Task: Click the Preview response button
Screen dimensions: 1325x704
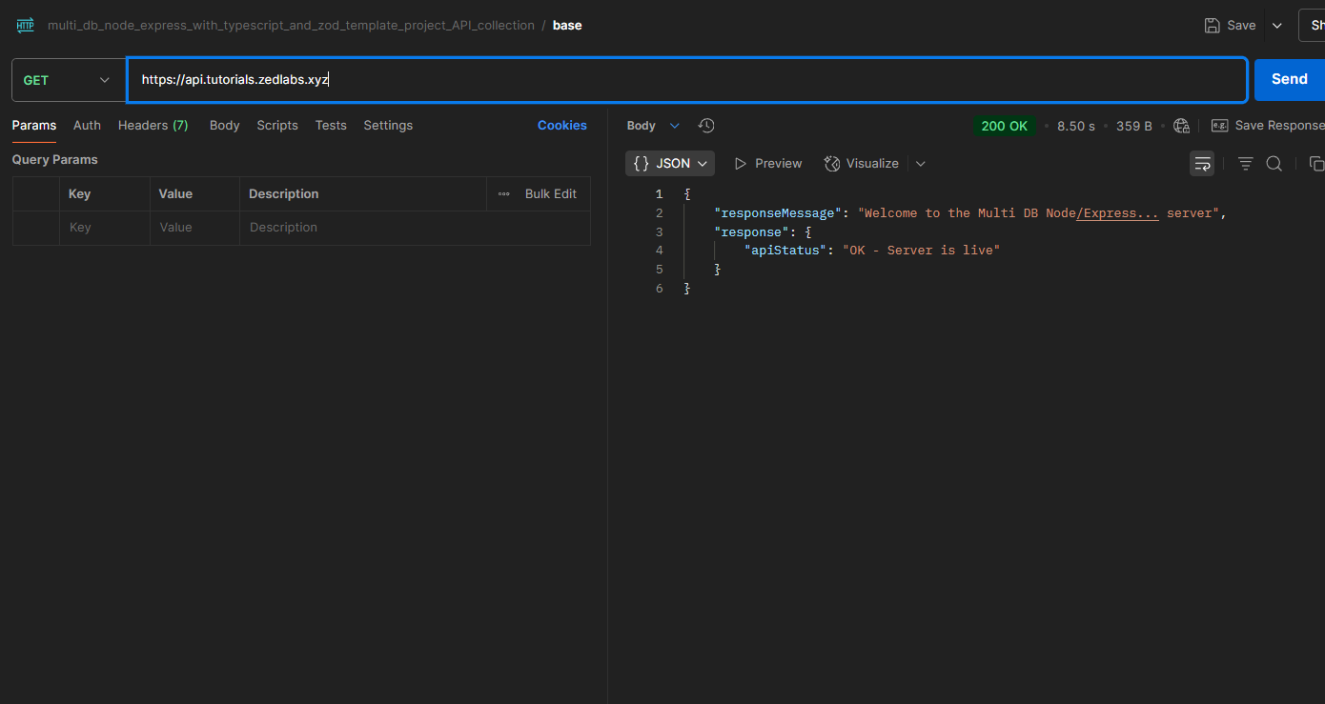Action: coord(768,164)
